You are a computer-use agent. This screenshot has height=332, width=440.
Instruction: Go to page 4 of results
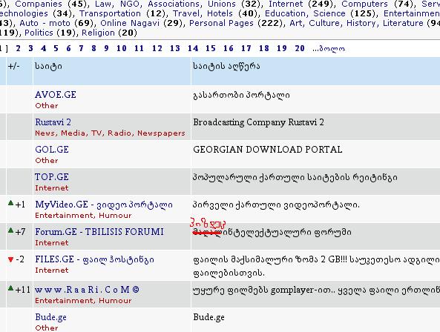pyautogui.click(x=43, y=48)
